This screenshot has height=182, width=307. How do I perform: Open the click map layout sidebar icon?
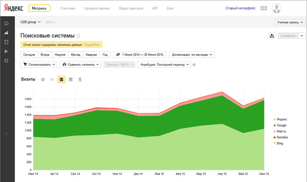(x=6, y=42)
